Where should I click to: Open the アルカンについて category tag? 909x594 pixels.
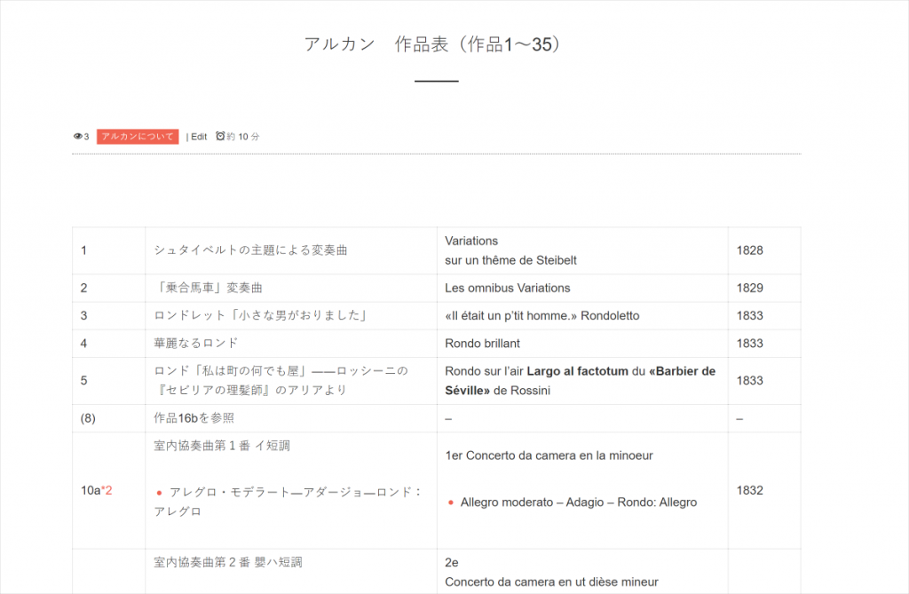coord(138,137)
